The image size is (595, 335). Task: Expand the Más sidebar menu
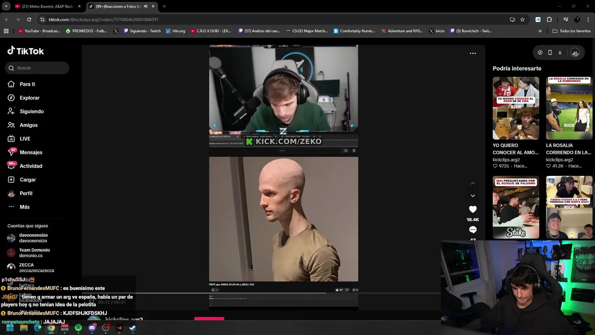[19, 207]
